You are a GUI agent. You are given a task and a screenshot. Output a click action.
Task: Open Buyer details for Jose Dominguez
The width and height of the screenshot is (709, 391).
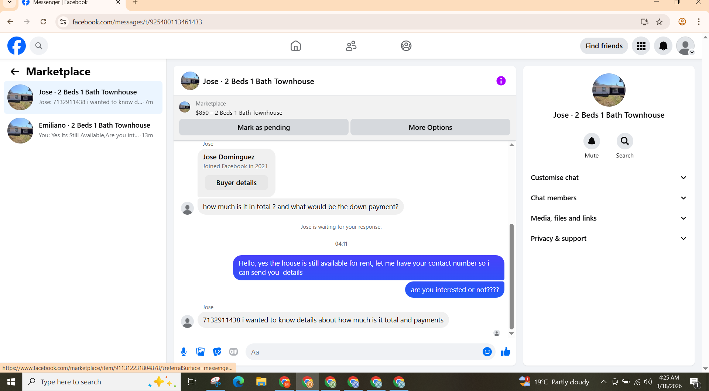(236, 183)
